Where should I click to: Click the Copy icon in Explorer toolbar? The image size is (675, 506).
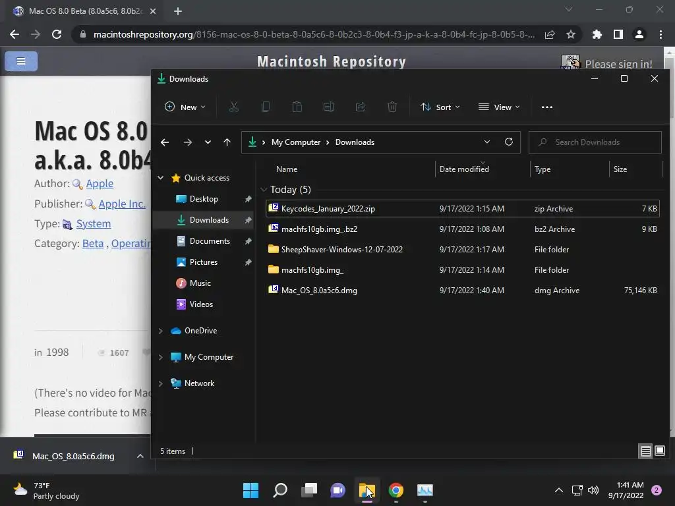[266, 107]
